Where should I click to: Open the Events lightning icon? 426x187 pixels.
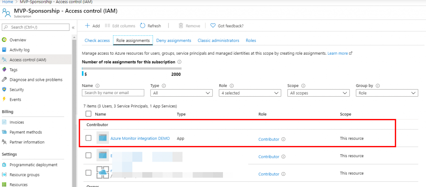tap(4, 100)
